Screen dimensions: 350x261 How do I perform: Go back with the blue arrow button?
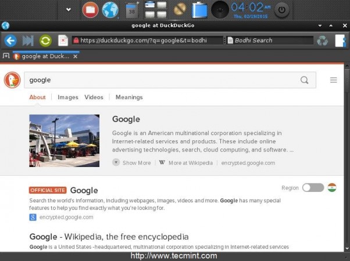[x=10, y=41]
